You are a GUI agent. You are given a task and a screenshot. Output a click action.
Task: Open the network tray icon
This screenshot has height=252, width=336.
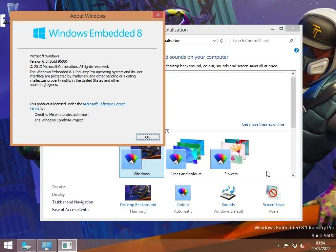click(x=294, y=245)
